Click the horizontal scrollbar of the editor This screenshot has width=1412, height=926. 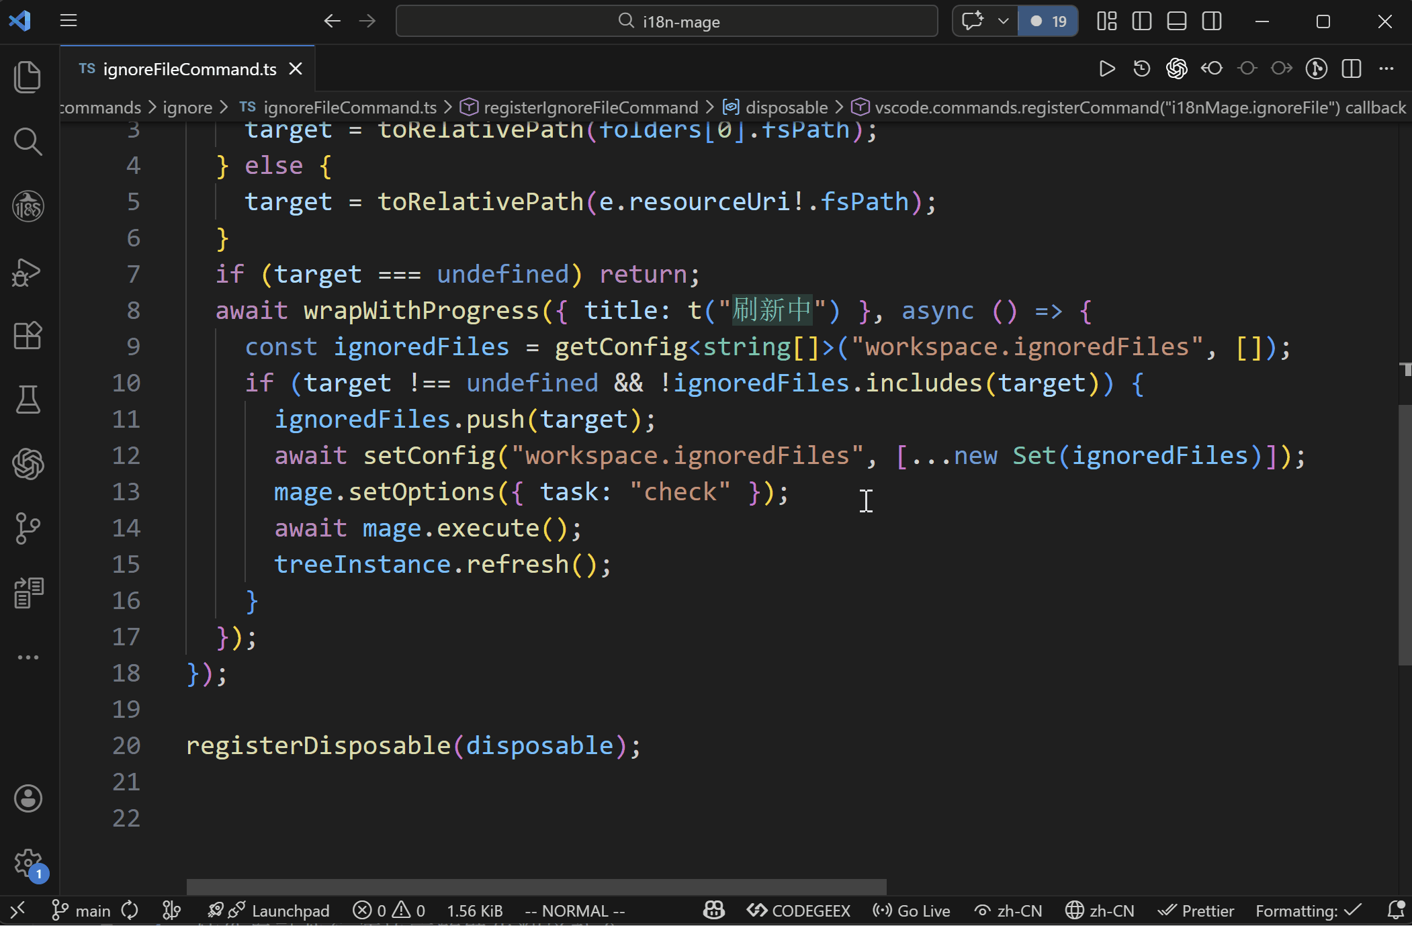(x=536, y=887)
